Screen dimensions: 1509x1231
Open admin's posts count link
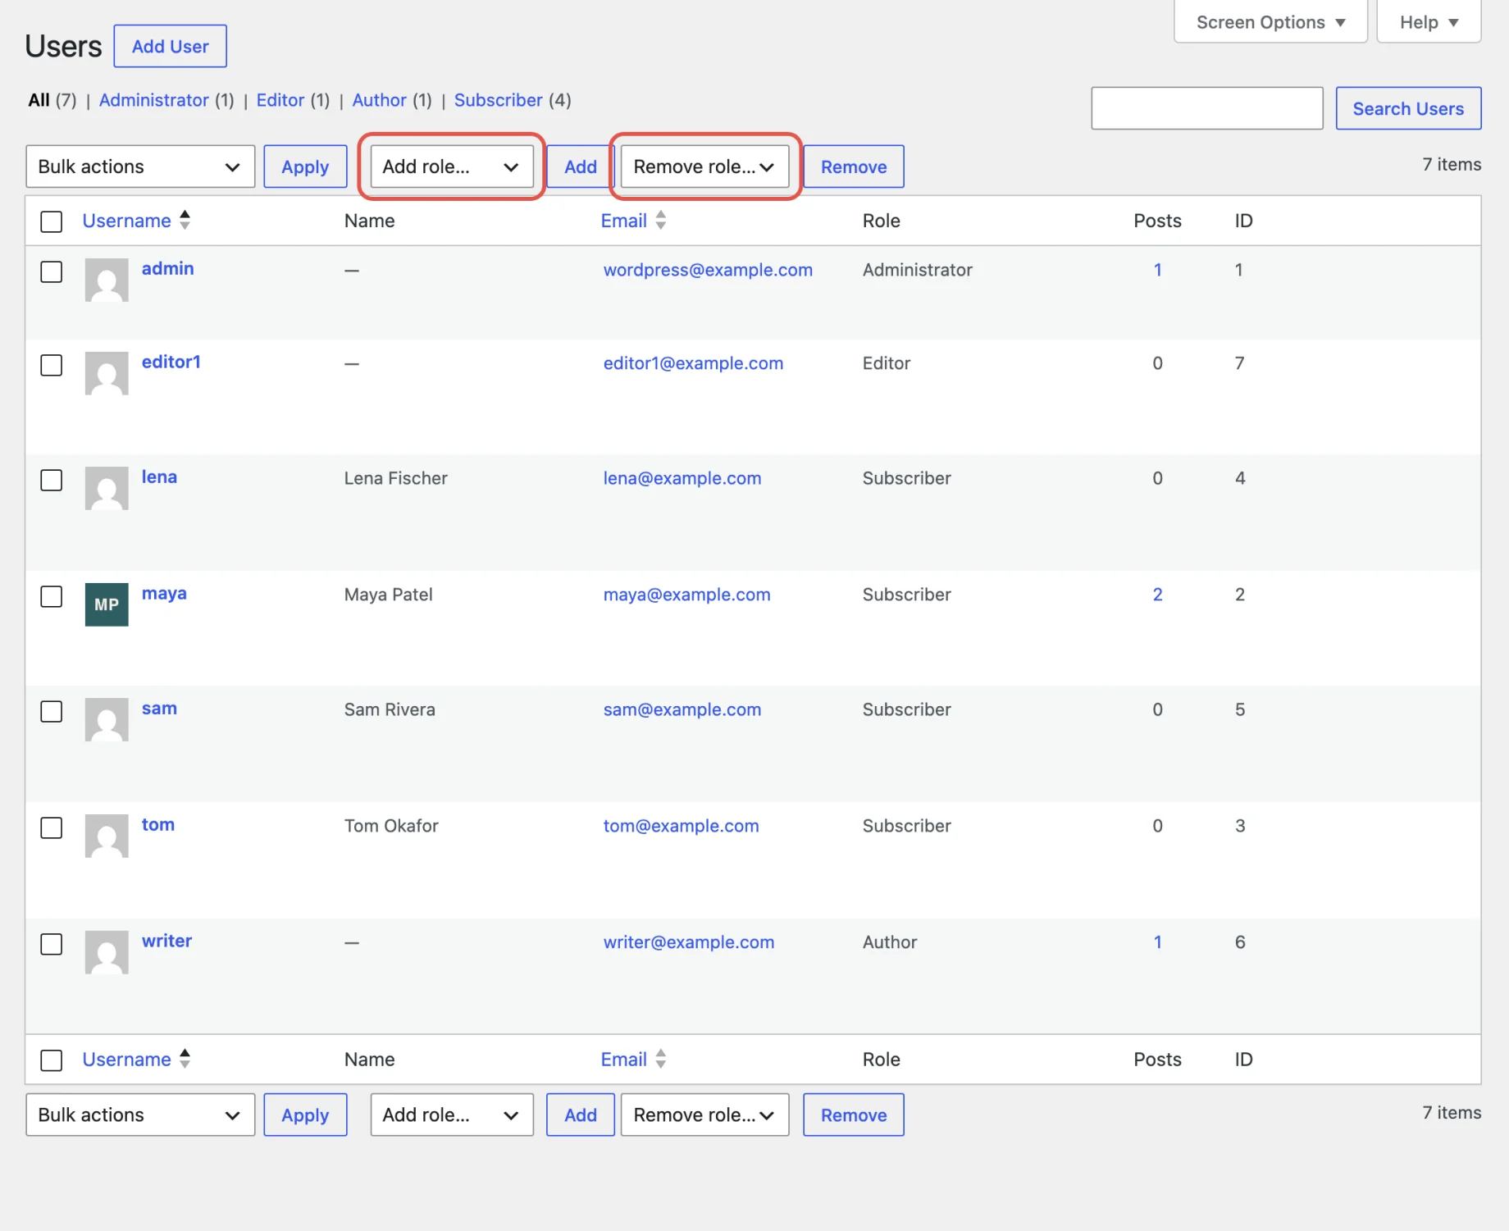(1157, 270)
